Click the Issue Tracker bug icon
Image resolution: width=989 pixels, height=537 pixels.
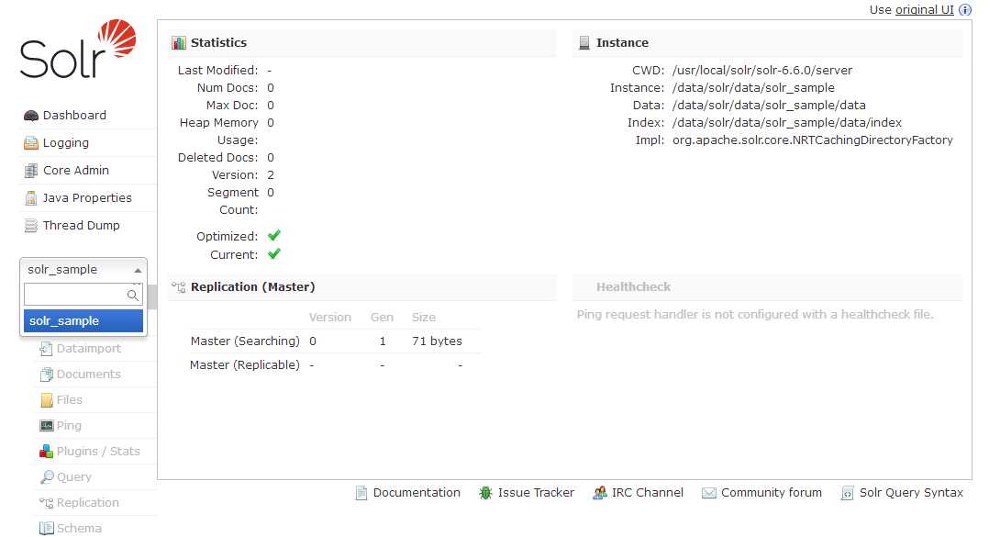(x=485, y=493)
